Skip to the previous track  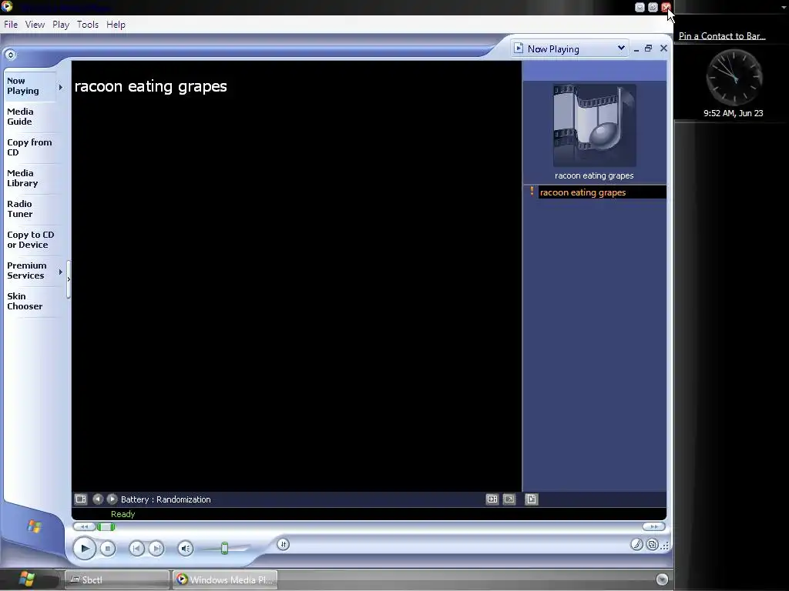(136, 548)
